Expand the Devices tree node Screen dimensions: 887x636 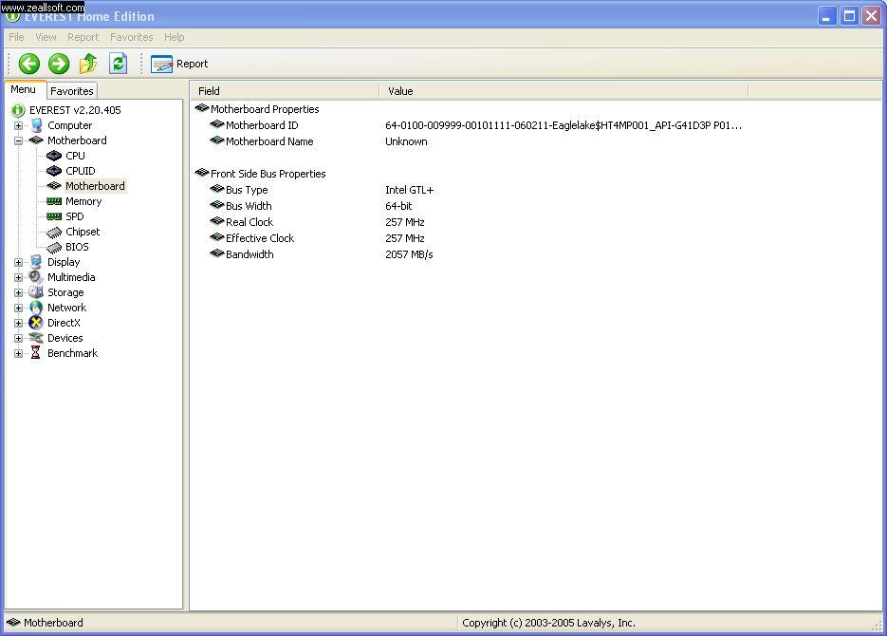19,338
